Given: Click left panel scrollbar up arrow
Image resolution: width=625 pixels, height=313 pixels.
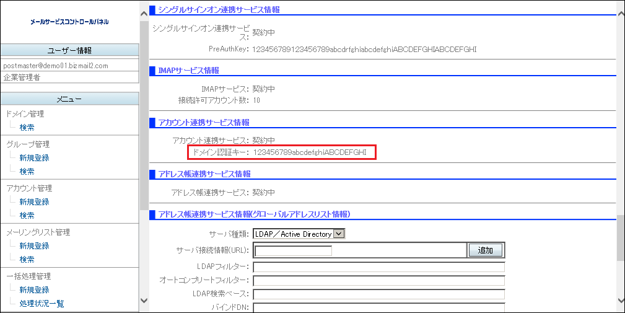Looking at the screenshot, I should [x=144, y=14].
